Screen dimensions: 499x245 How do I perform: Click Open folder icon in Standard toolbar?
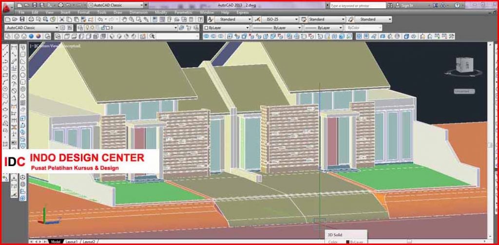click(x=15, y=19)
